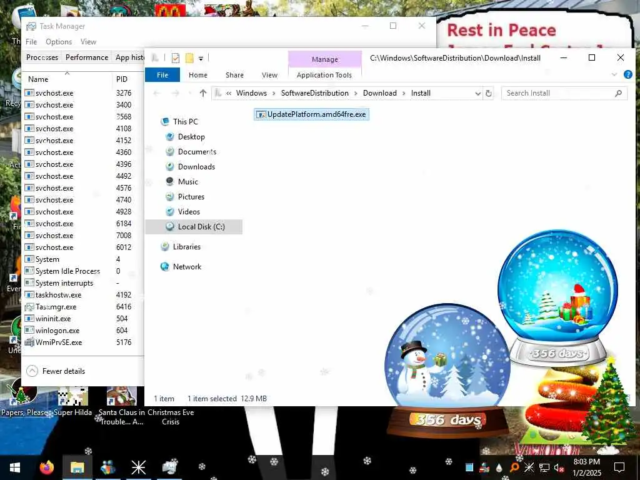Viewport: 640px width, 480px height.
Task: Select the System Idle Process row
Action: [83, 271]
